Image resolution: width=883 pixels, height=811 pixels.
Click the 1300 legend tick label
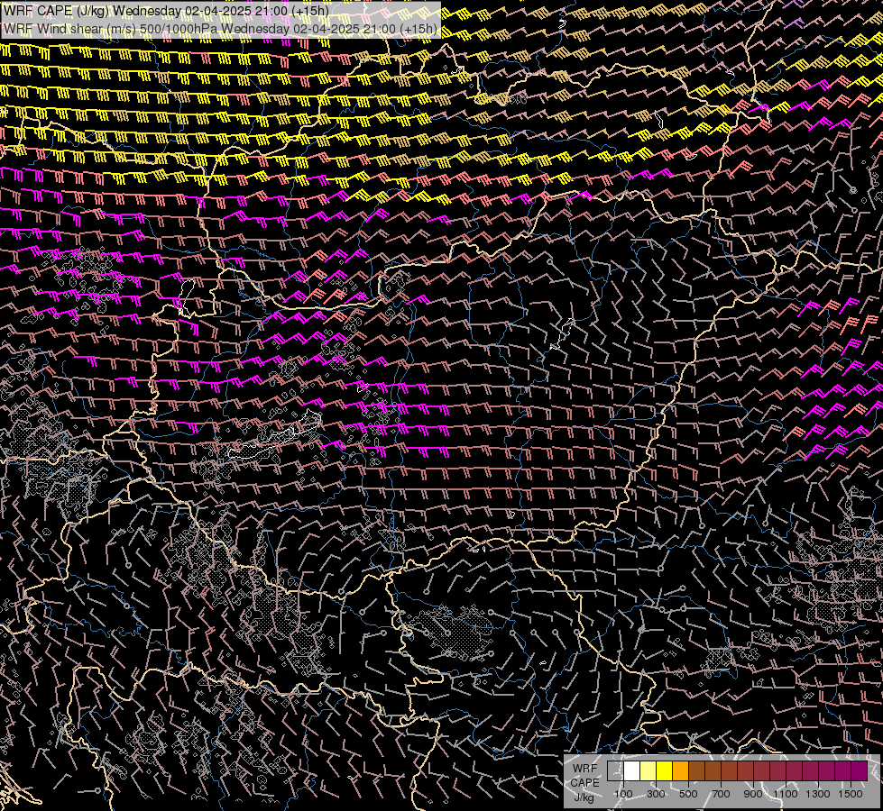[x=818, y=794]
